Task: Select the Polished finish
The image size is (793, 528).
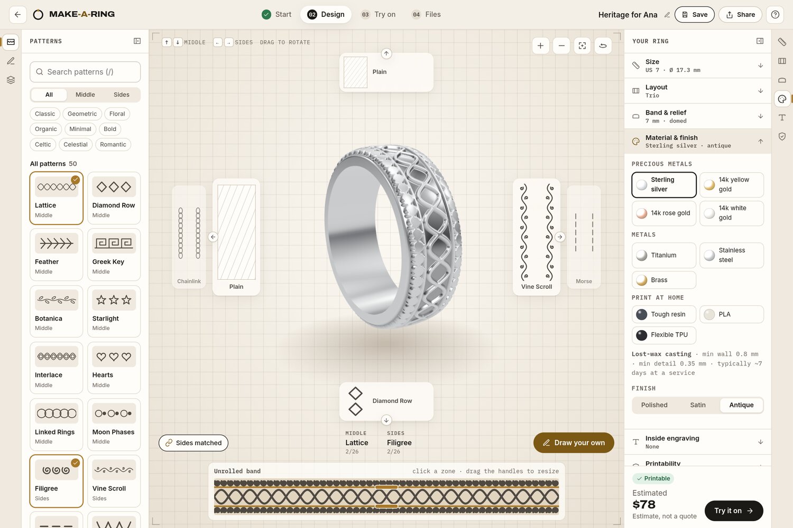Action: (x=654, y=405)
